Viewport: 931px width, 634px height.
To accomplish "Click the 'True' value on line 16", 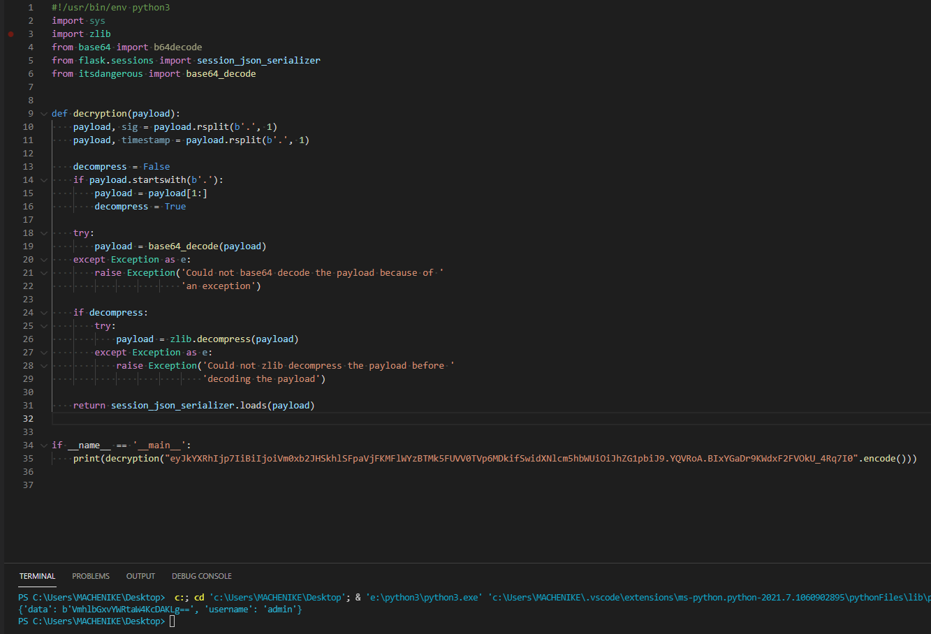I will (x=175, y=206).
